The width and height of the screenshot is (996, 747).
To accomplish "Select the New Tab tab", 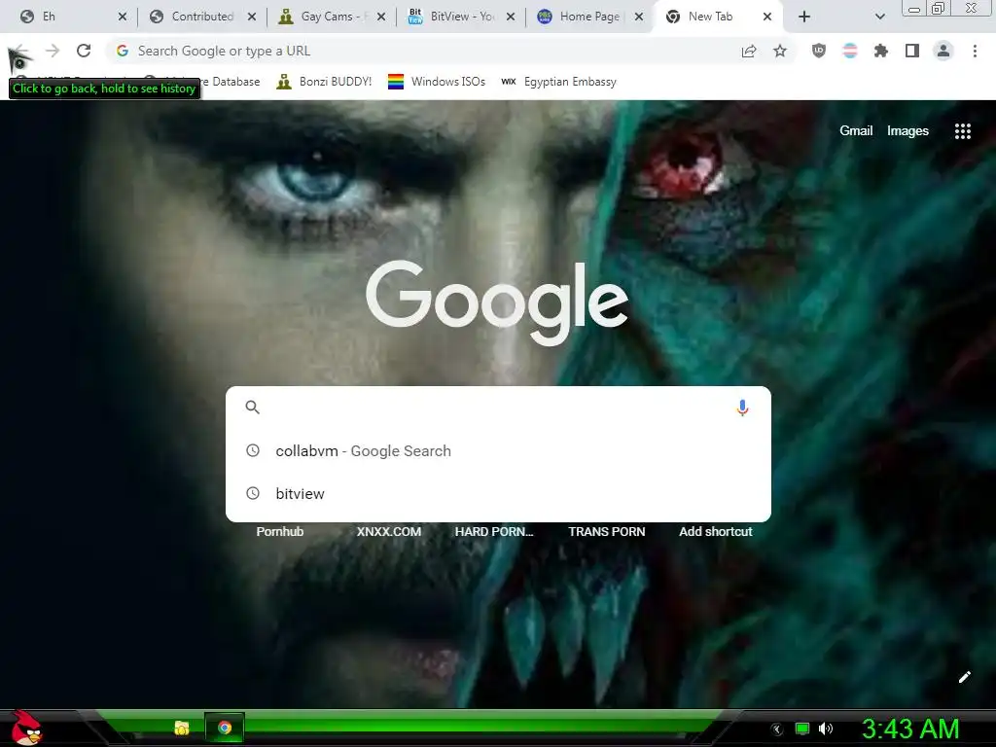I will (710, 17).
